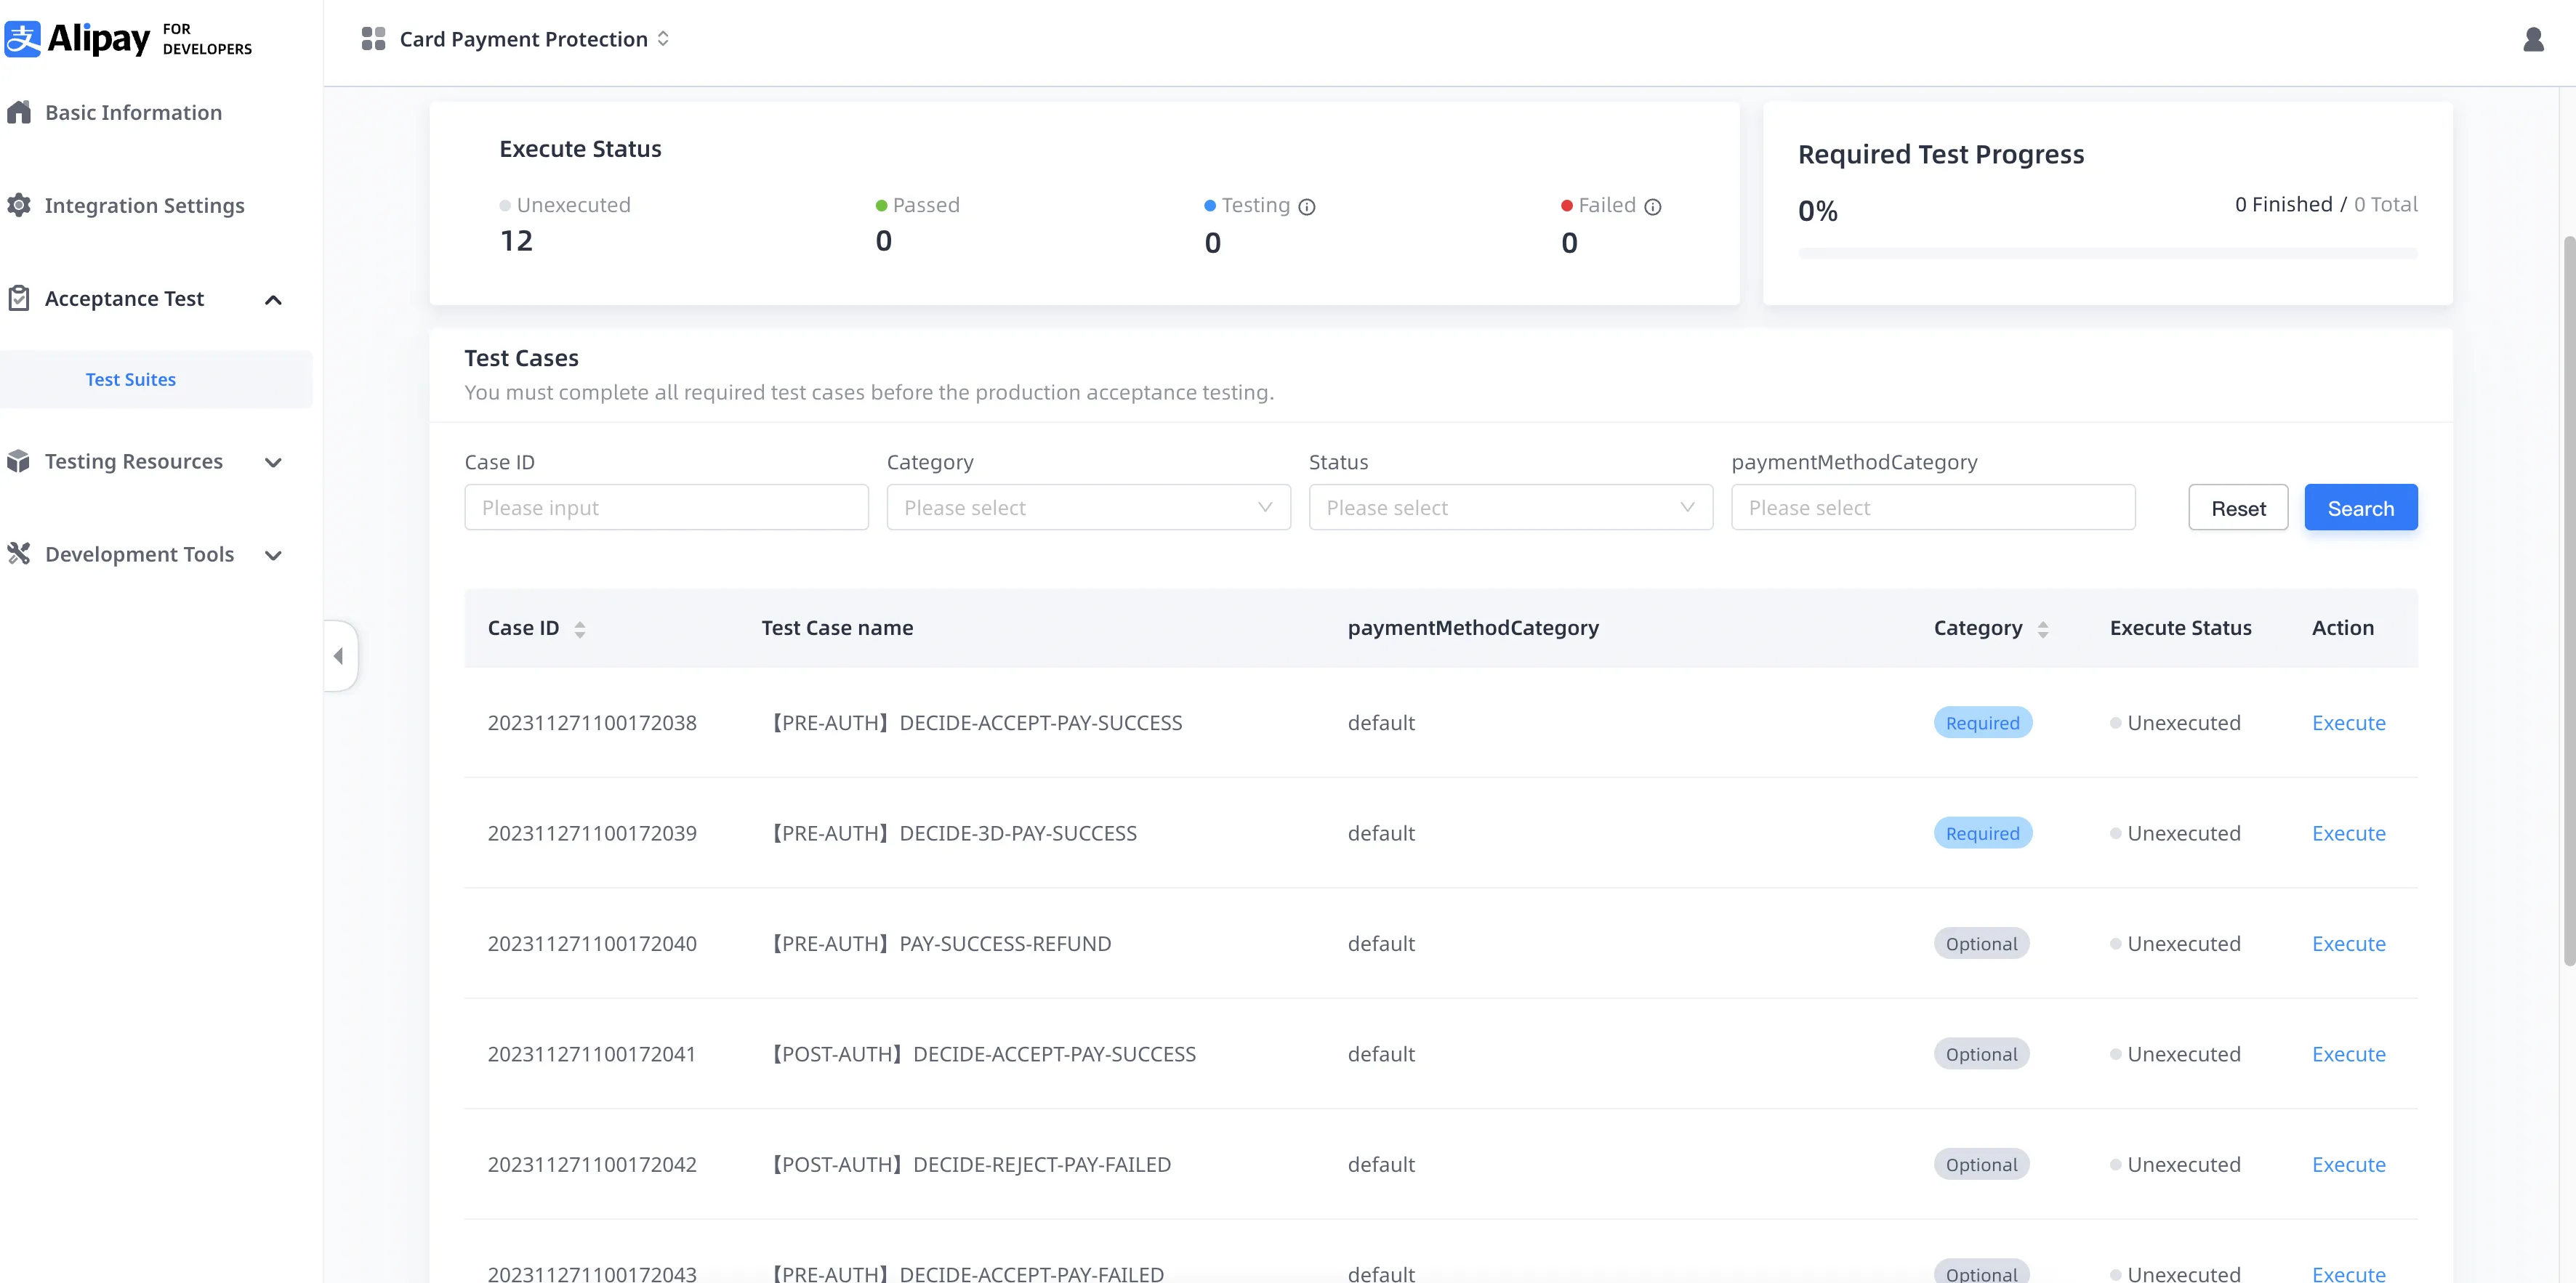Collapse sidebar using left arrow handle
This screenshot has height=1283, width=2576.
[339, 655]
